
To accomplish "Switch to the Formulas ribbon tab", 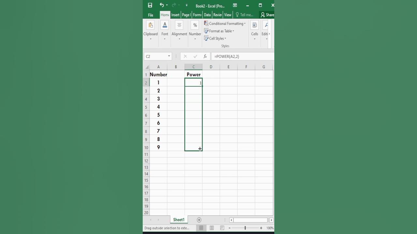I will pos(197,15).
